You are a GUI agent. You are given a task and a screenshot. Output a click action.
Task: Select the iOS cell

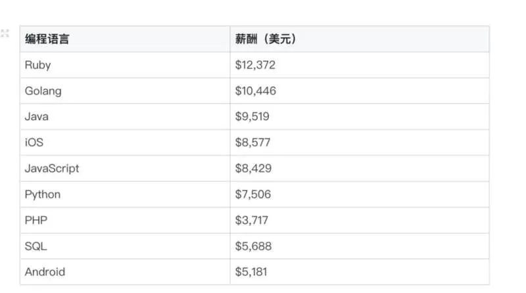pos(125,143)
